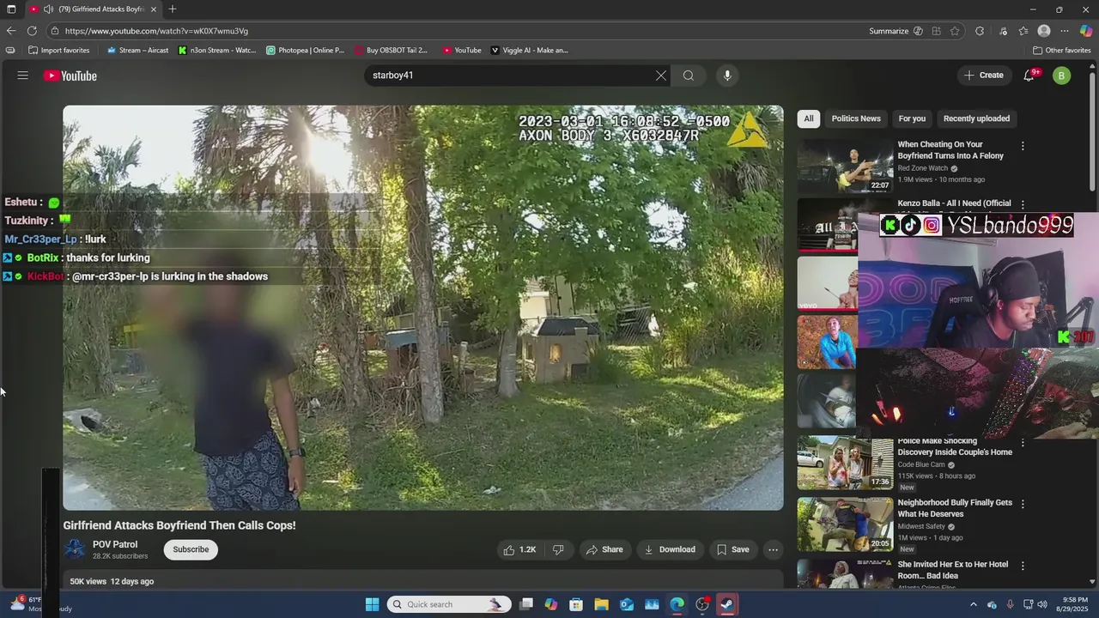This screenshot has height=618, width=1099.
Task: Mute the tab using the speaker icon
Action: (48, 9)
